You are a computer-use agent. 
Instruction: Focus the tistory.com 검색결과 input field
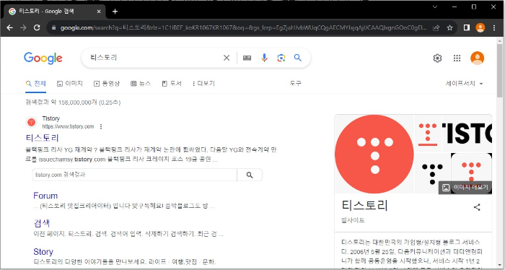pyautogui.click(x=135, y=175)
